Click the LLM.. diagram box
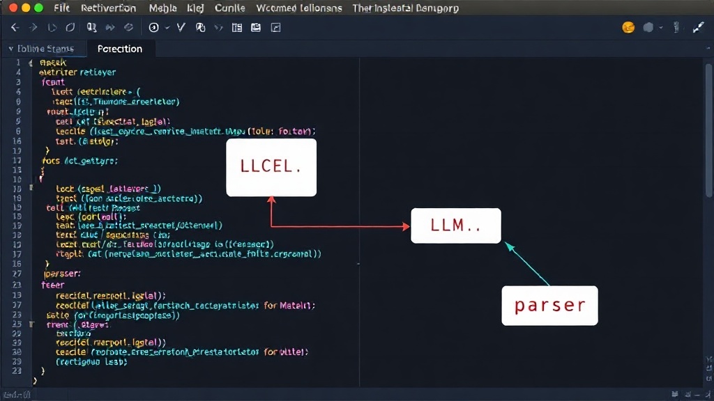714x401 pixels. (456, 226)
